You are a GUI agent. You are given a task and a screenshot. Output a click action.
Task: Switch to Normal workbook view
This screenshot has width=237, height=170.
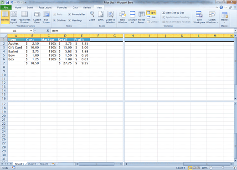pos(5,17)
